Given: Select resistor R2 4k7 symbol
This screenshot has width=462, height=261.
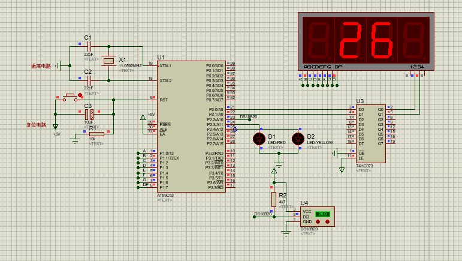Looking at the screenshot, I should pos(274,199).
